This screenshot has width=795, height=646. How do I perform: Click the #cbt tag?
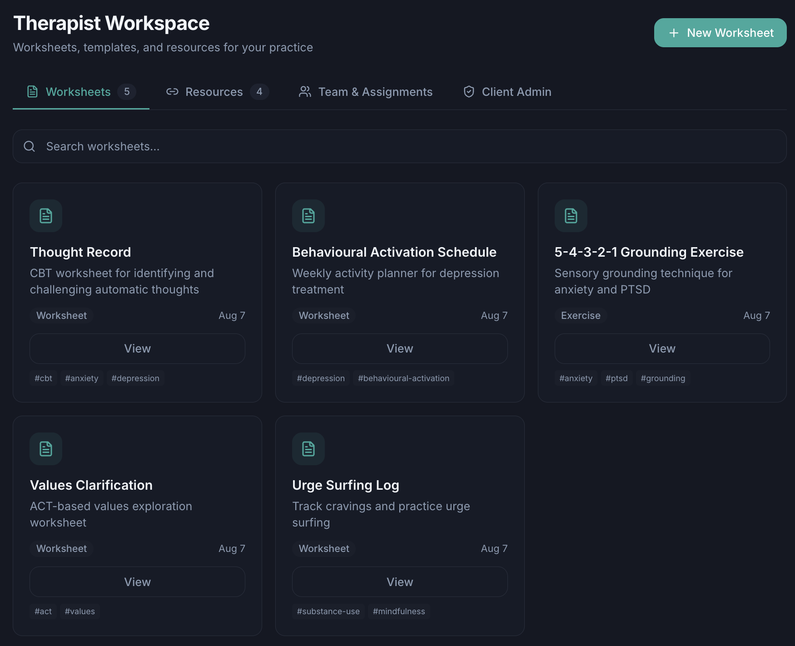(x=44, y=378)
